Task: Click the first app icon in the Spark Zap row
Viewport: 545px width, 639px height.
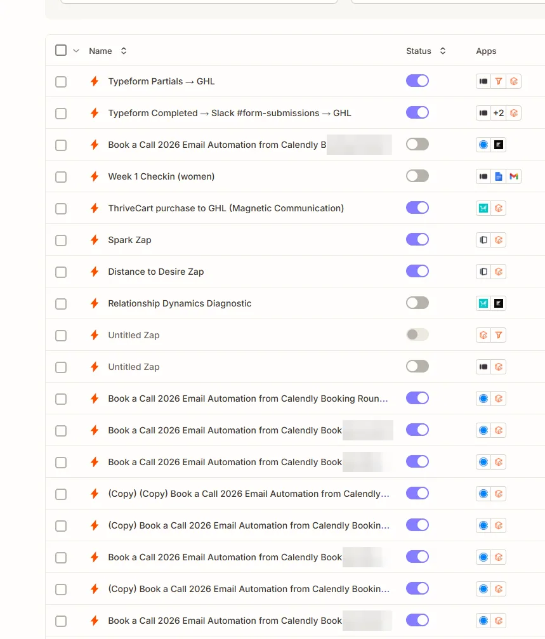Action: (x=483, y=240)
